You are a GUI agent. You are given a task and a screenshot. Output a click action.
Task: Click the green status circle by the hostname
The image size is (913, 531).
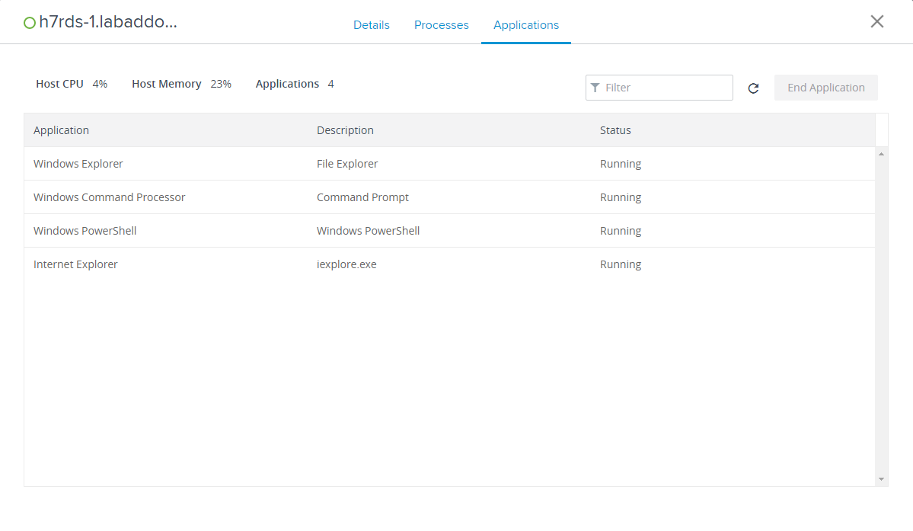click(x=30, y=23)
